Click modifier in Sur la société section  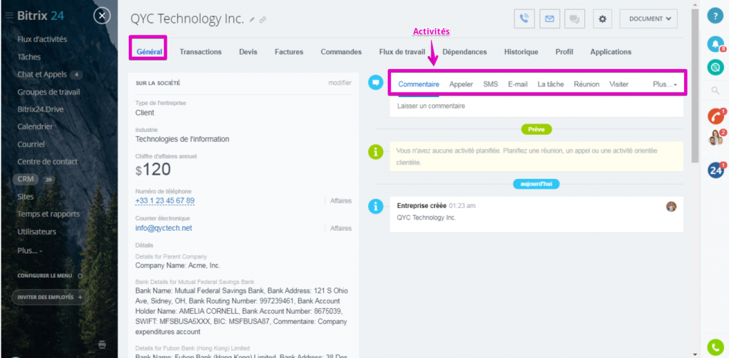(340, 83)
